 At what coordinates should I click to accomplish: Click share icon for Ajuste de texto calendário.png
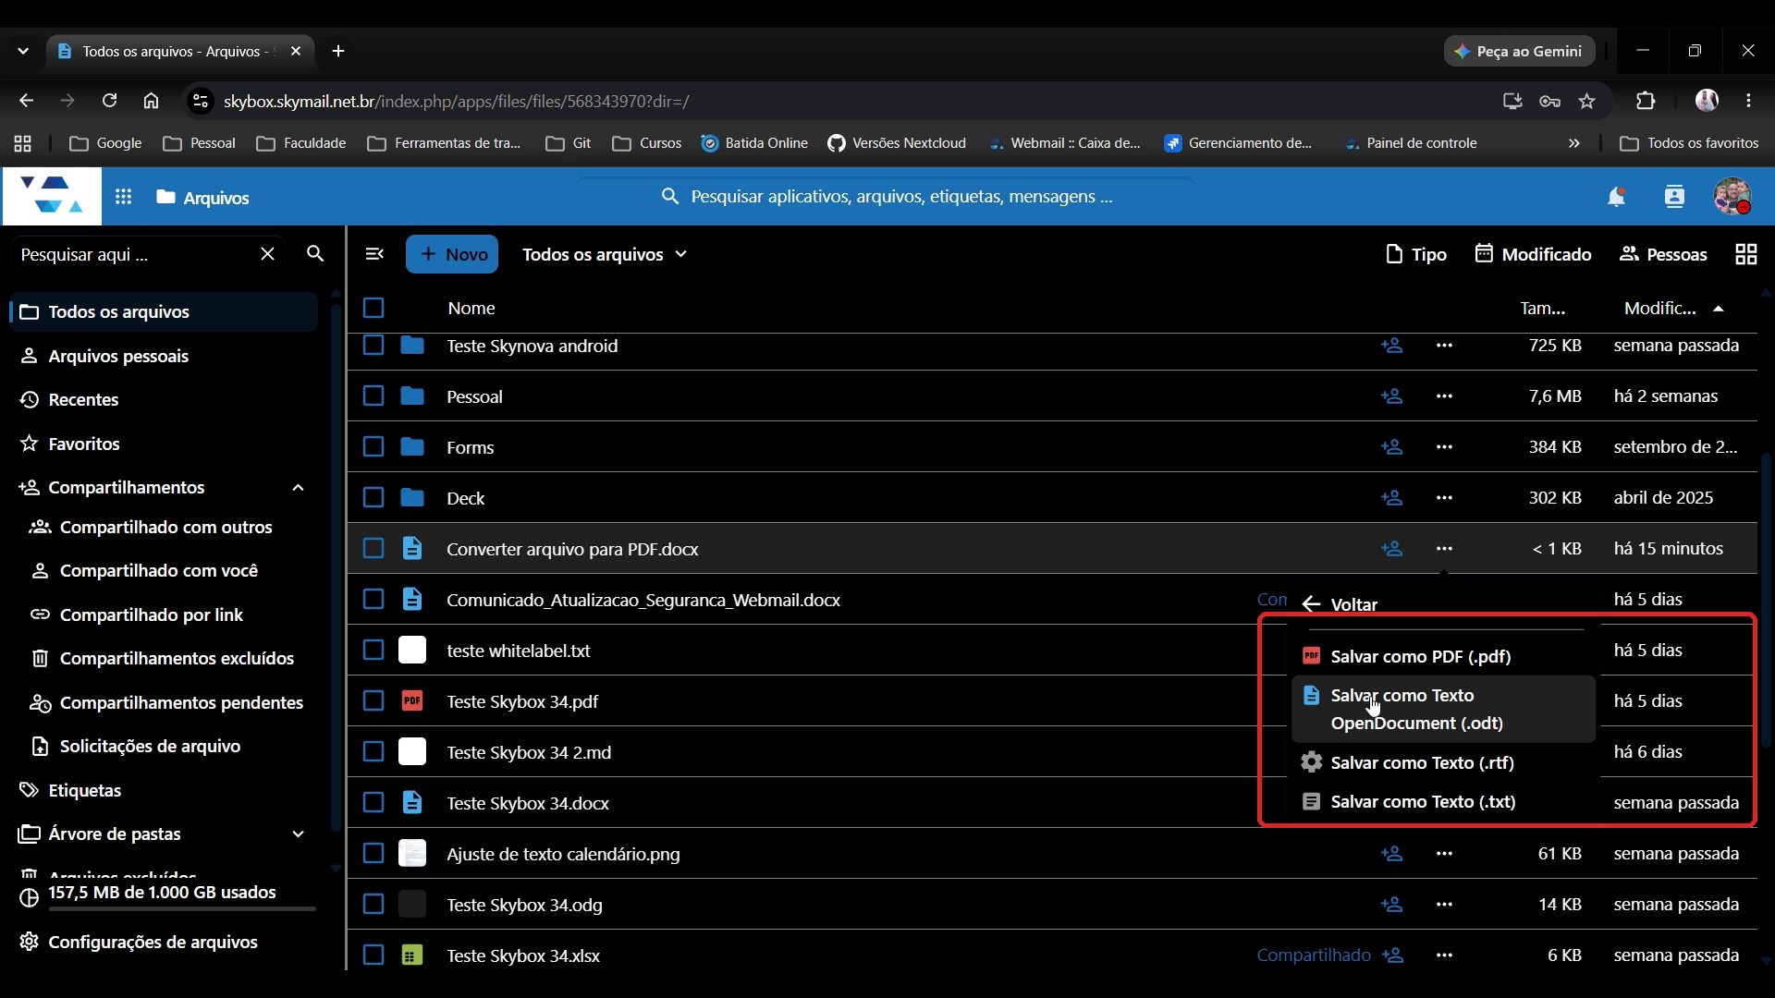(1391, 854)
